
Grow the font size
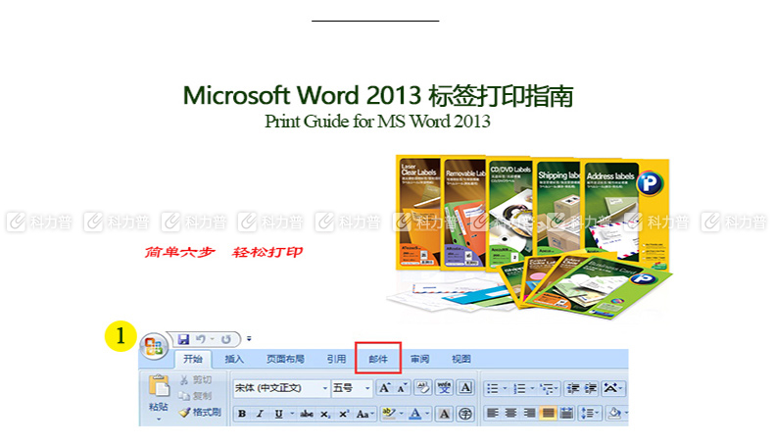384,388
